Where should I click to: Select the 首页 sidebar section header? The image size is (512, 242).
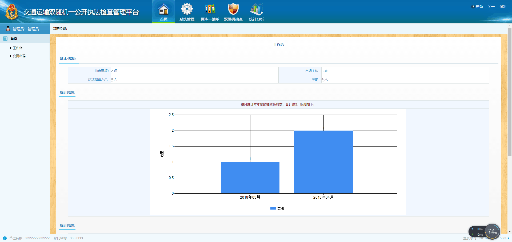tap(25, 39)
